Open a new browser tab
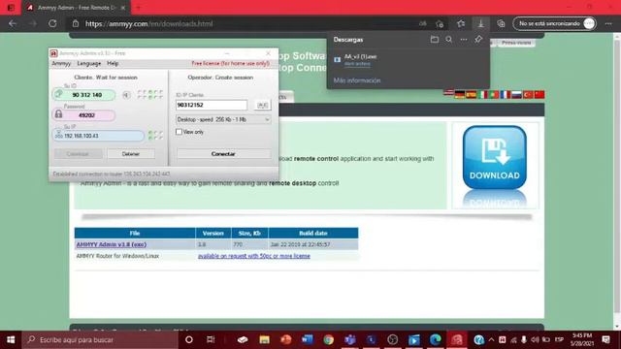Image resolution: width=621 pixels, height=349 pixels. click(138, 8)
